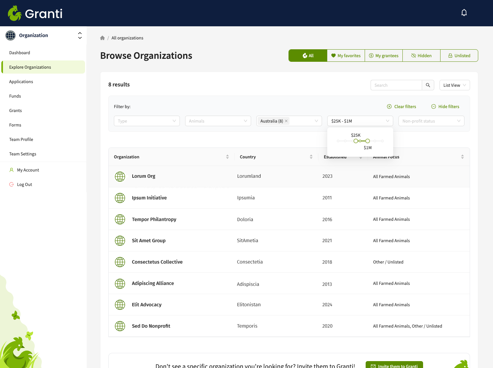Image resolution: width=493 pixels, height=368 pixels.
Task: Click Lorum Org's globe avatar icon
Action: (120, 176)
